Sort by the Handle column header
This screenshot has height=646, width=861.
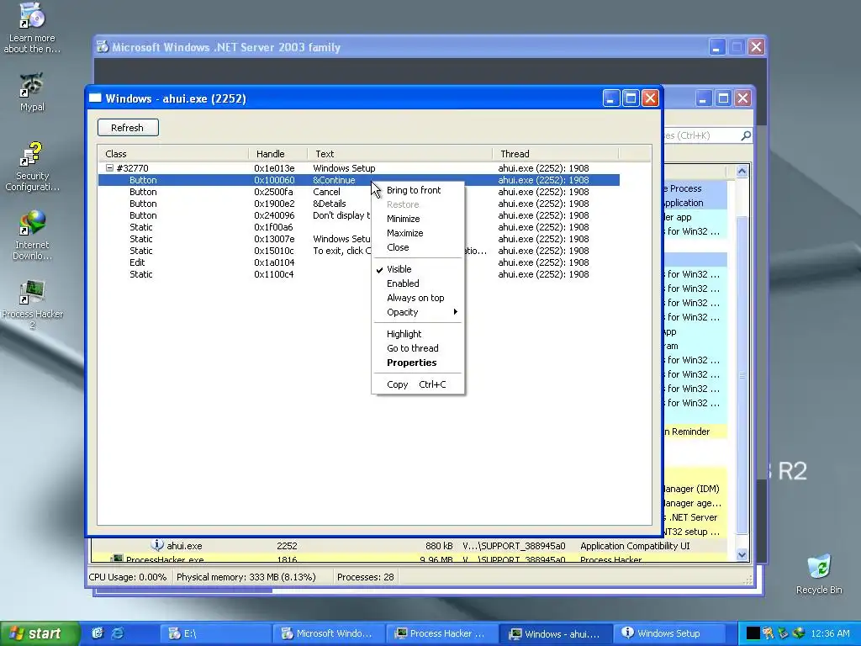[277, 154]
